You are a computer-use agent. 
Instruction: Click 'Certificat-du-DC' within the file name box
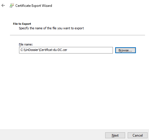pyautogui.click(x=51, y=50)
